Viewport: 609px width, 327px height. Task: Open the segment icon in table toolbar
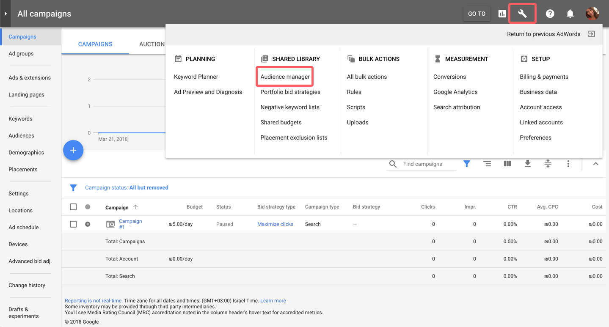(x=487, y=164)
